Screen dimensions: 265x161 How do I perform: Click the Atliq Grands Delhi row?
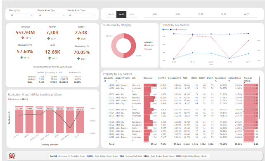point(181,128)
